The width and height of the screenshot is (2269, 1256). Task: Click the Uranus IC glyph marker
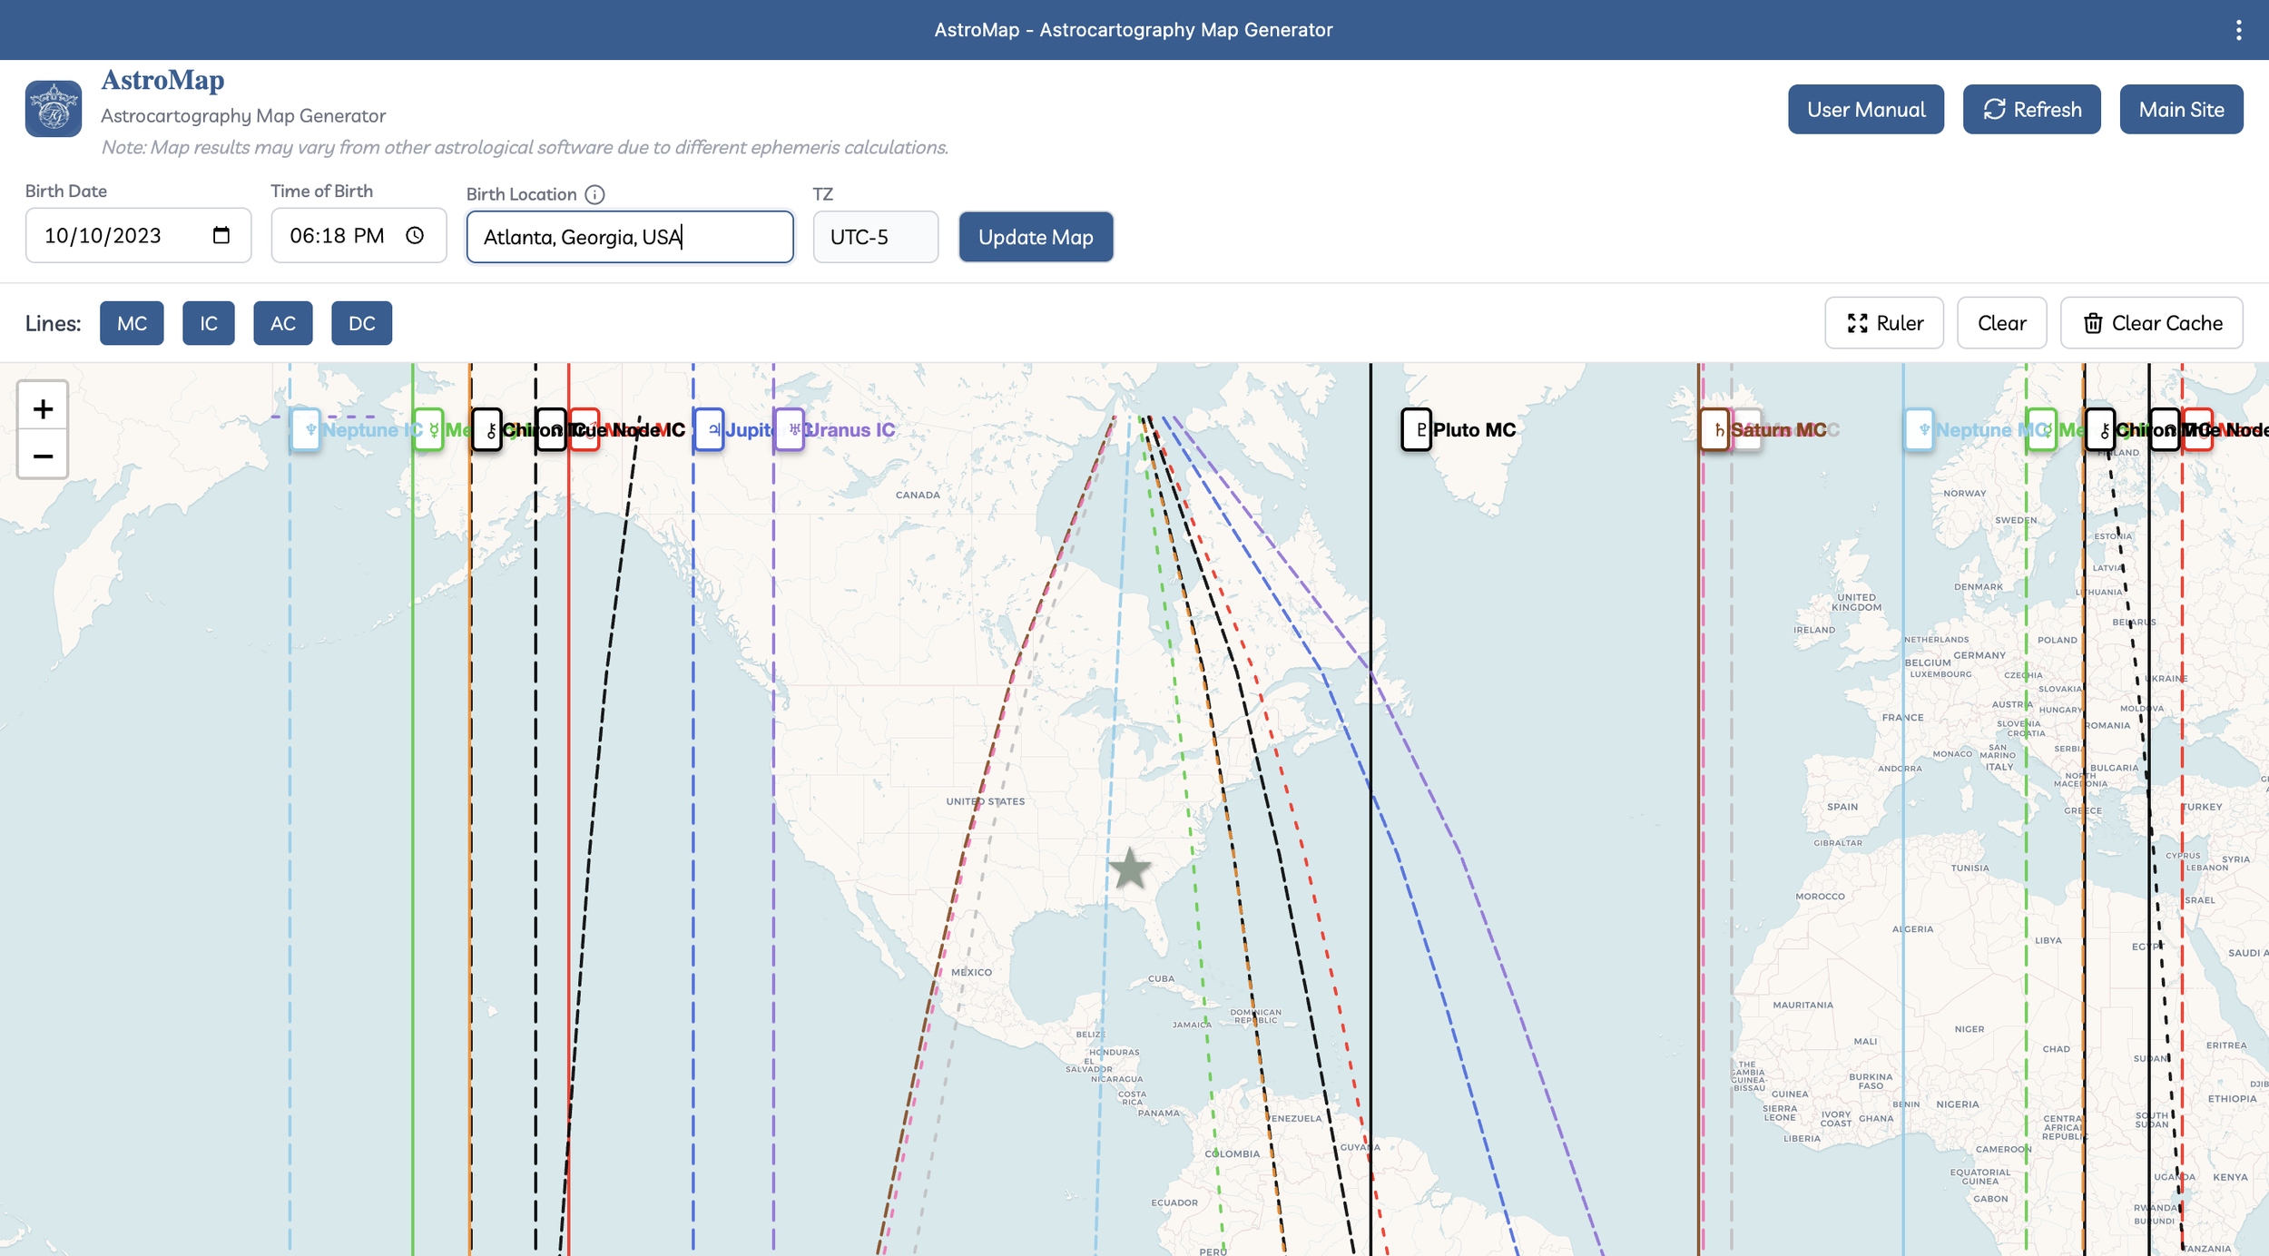(790, 429)
